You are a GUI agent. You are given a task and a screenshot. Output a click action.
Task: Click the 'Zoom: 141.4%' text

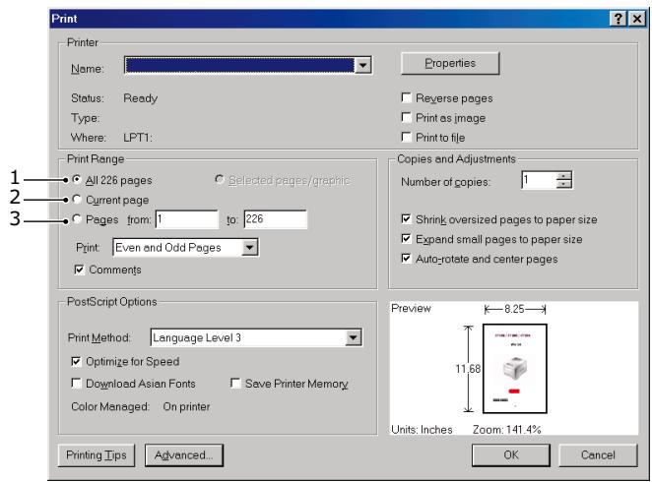pos(507,429)
